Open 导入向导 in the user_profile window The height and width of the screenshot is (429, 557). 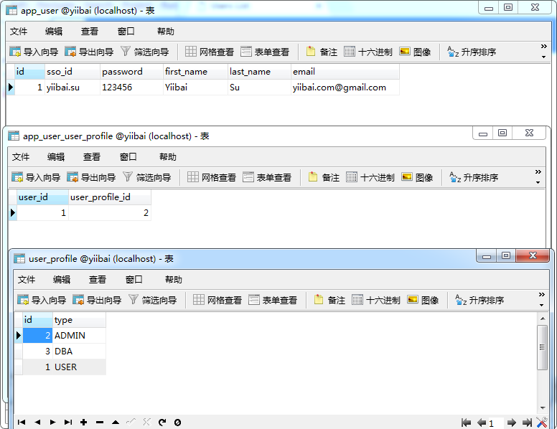coord(42,300)
